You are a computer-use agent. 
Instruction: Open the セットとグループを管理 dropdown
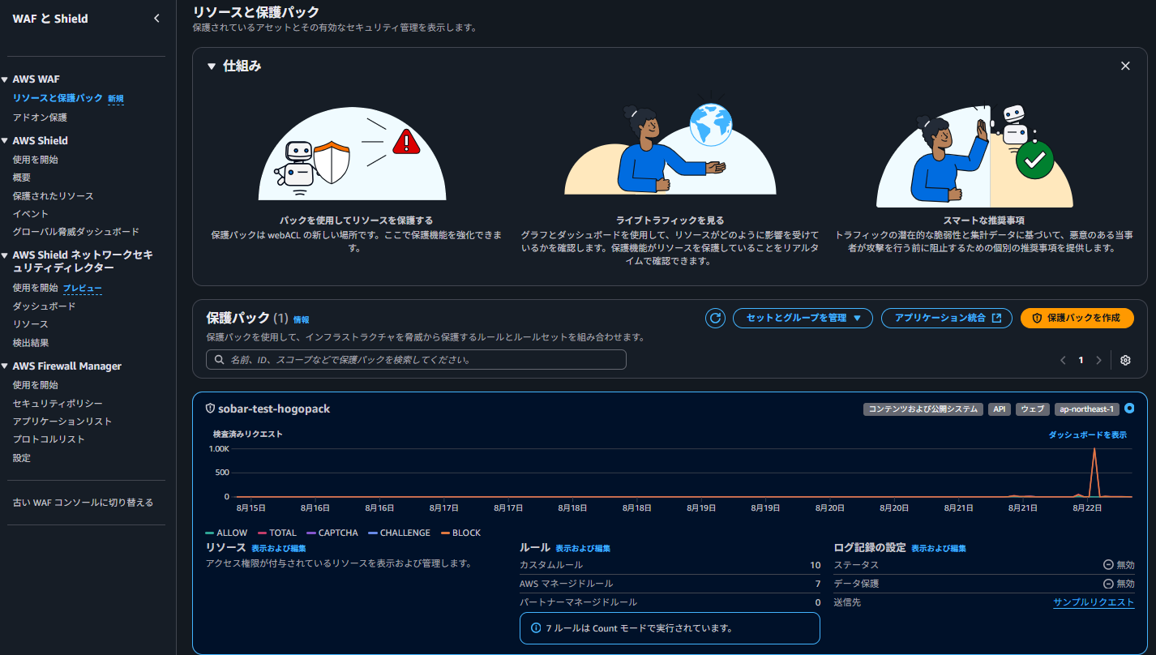coord(803,318)
